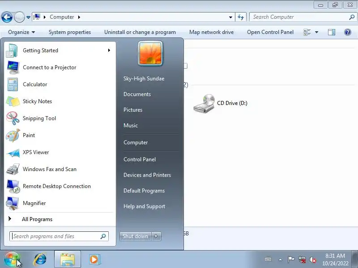Launch Calculator from its icon
This screenshot has height=268, width=358.
(x=13, y=84)
